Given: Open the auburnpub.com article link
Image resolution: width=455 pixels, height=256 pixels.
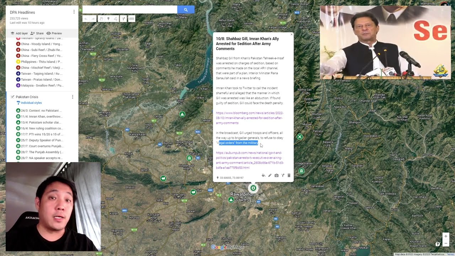Looking at the screenshot, I should point(250,160).
